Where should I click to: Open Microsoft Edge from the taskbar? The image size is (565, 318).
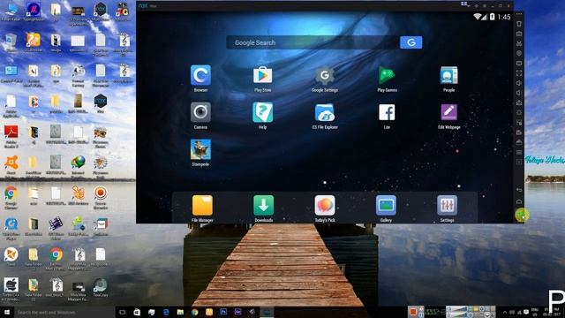(166, 312)
